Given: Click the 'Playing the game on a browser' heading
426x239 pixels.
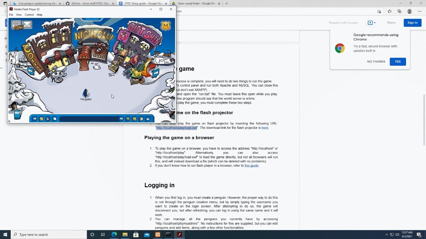Looking at the screenshot, I should tap(179, 137).
